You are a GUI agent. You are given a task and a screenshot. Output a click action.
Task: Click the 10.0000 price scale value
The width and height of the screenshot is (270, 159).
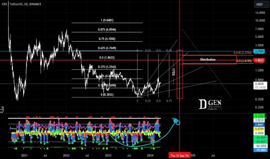tap(260, 21)
